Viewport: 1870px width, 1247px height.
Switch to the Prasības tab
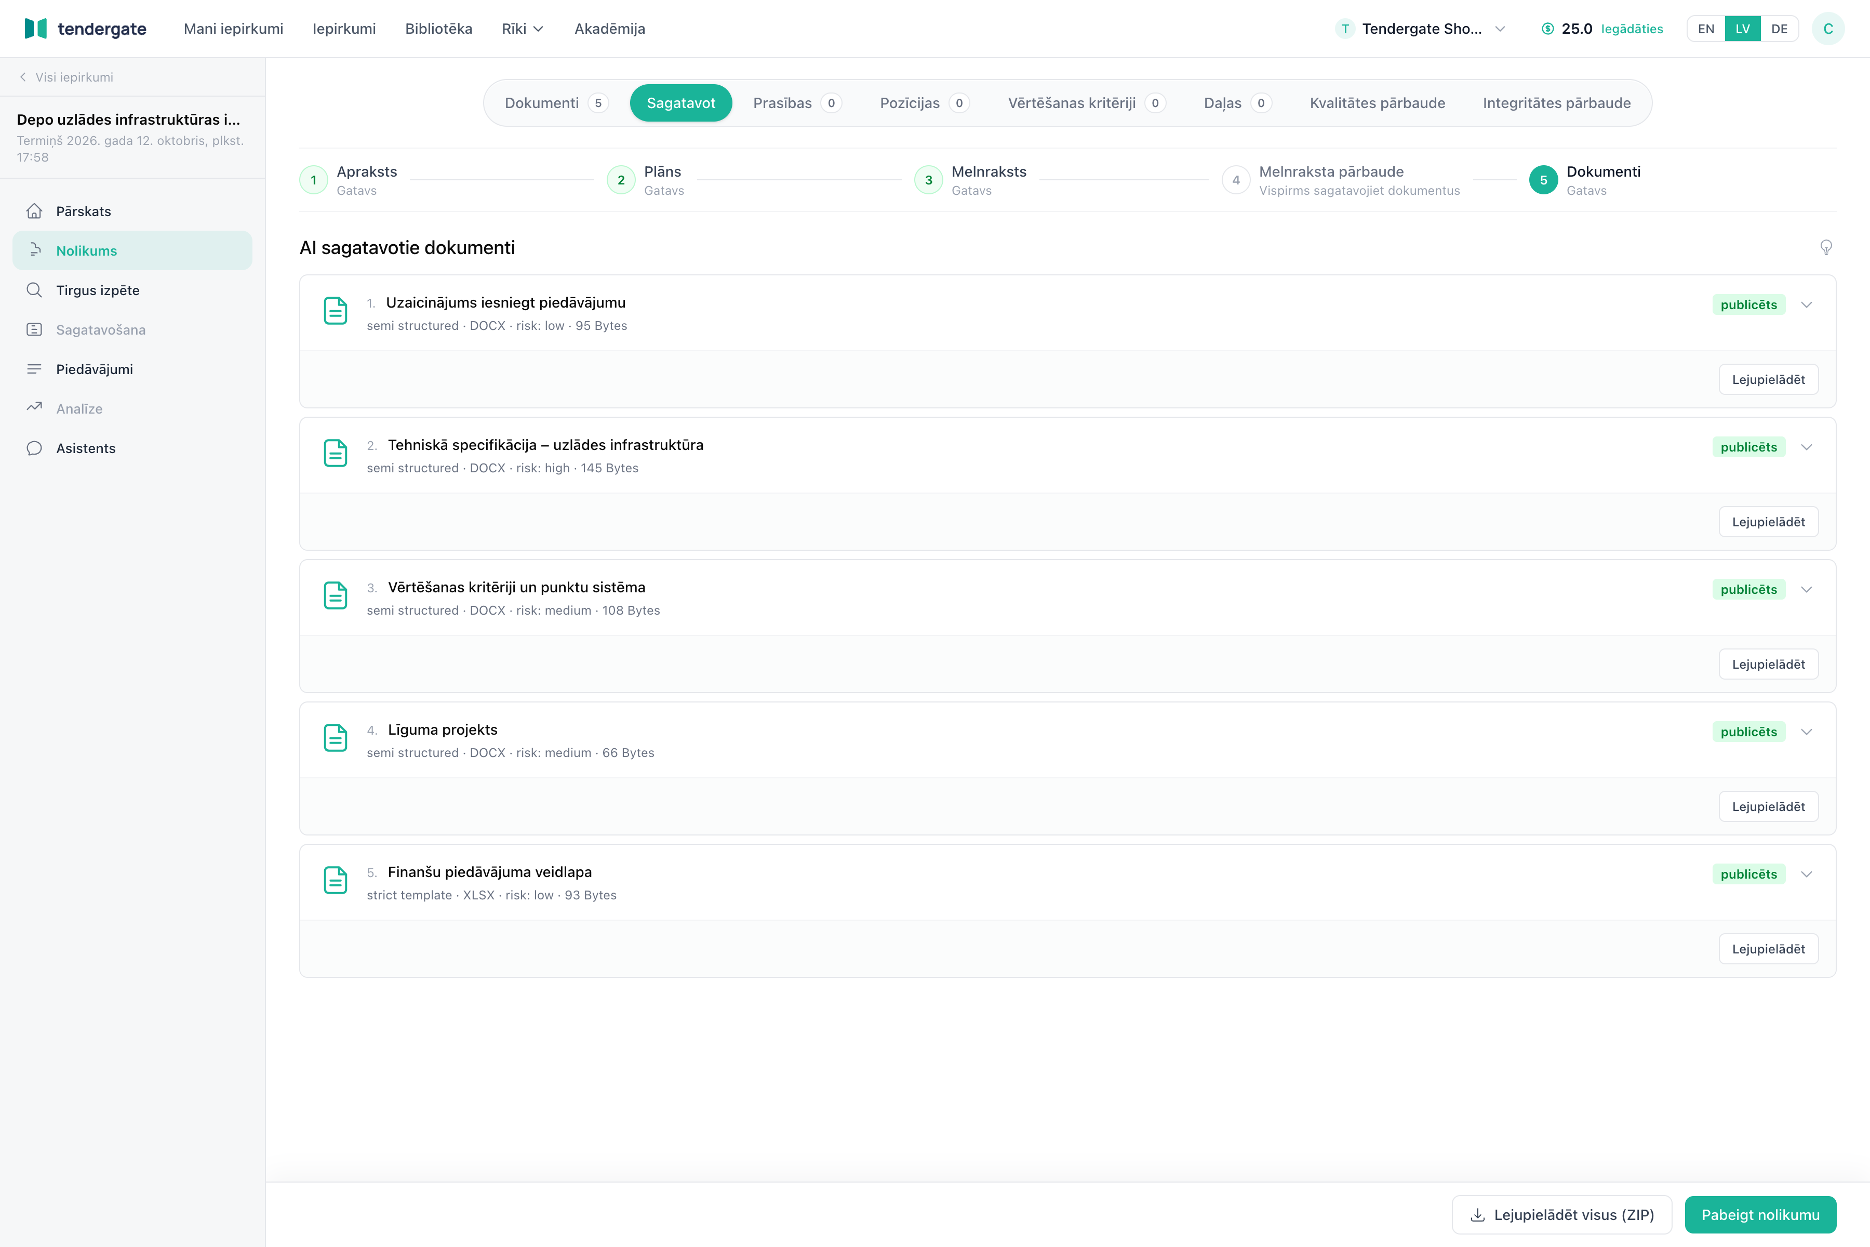click(x=797, y=102)
